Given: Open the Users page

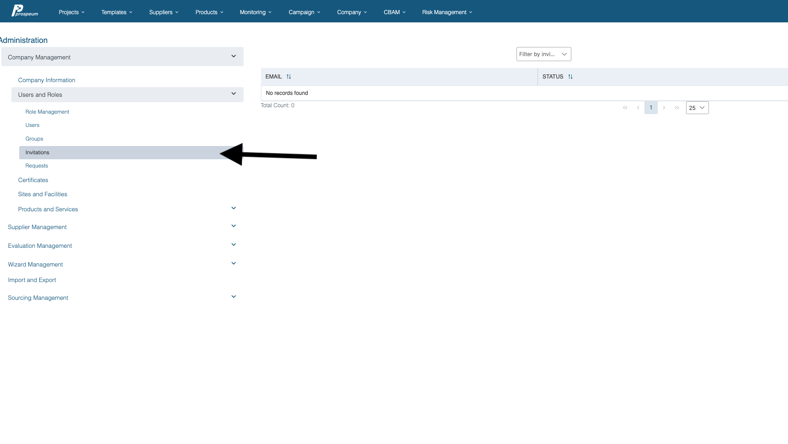Looking at the screenshot, I should (x=32, y=125).
